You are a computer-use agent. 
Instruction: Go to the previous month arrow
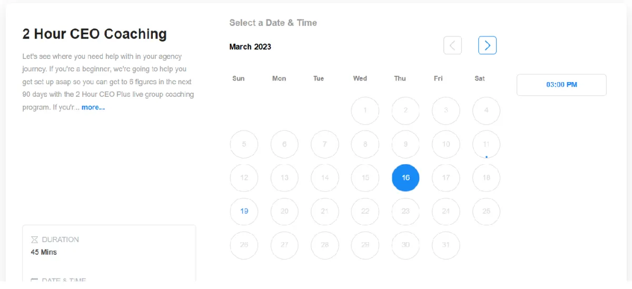[452, 45]
